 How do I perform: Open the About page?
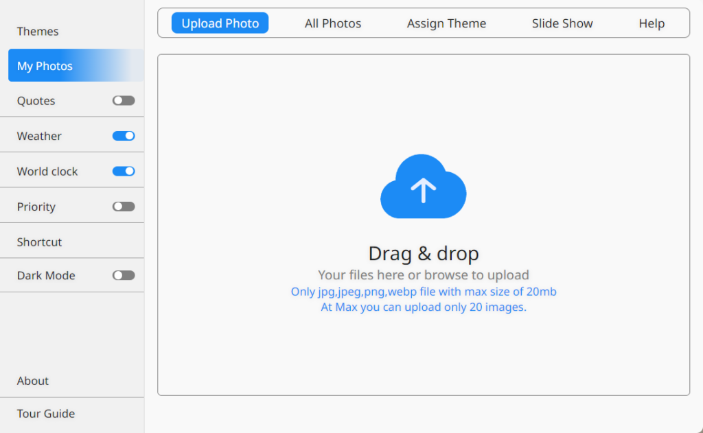point(33,381)
